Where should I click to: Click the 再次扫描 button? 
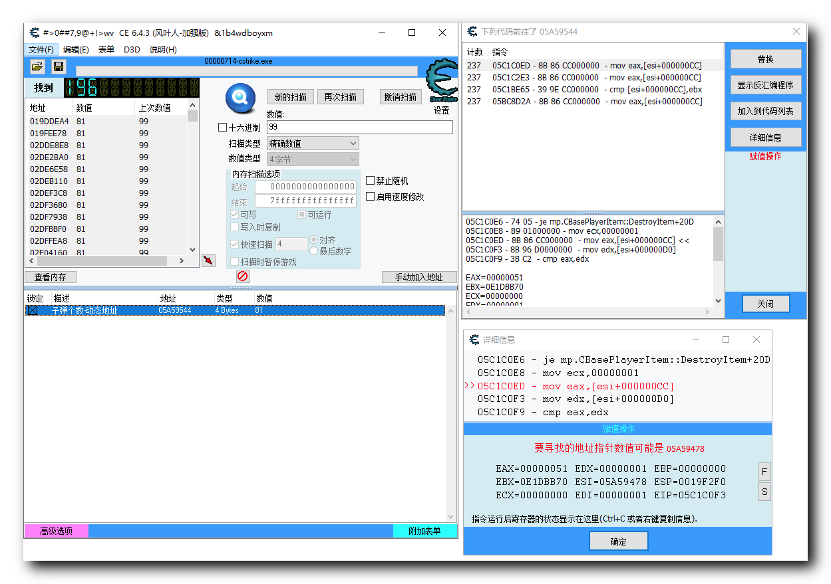[341, 97]
